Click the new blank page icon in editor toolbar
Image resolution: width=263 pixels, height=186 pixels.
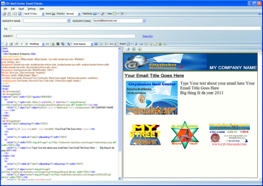[6, 44]
